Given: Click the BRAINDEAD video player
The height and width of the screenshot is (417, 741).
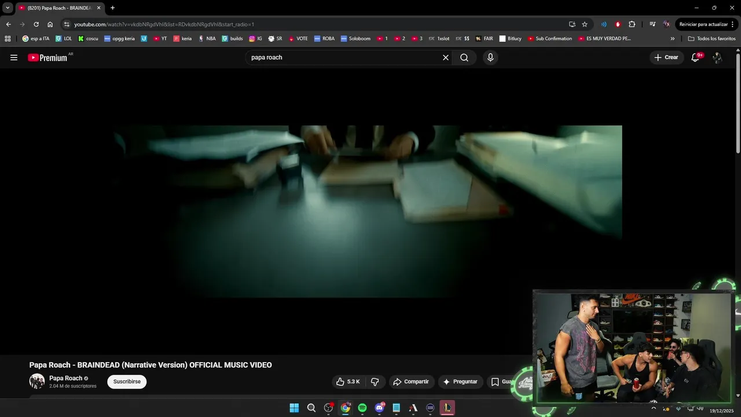Looking at the screenshot, I should point(368,211).
